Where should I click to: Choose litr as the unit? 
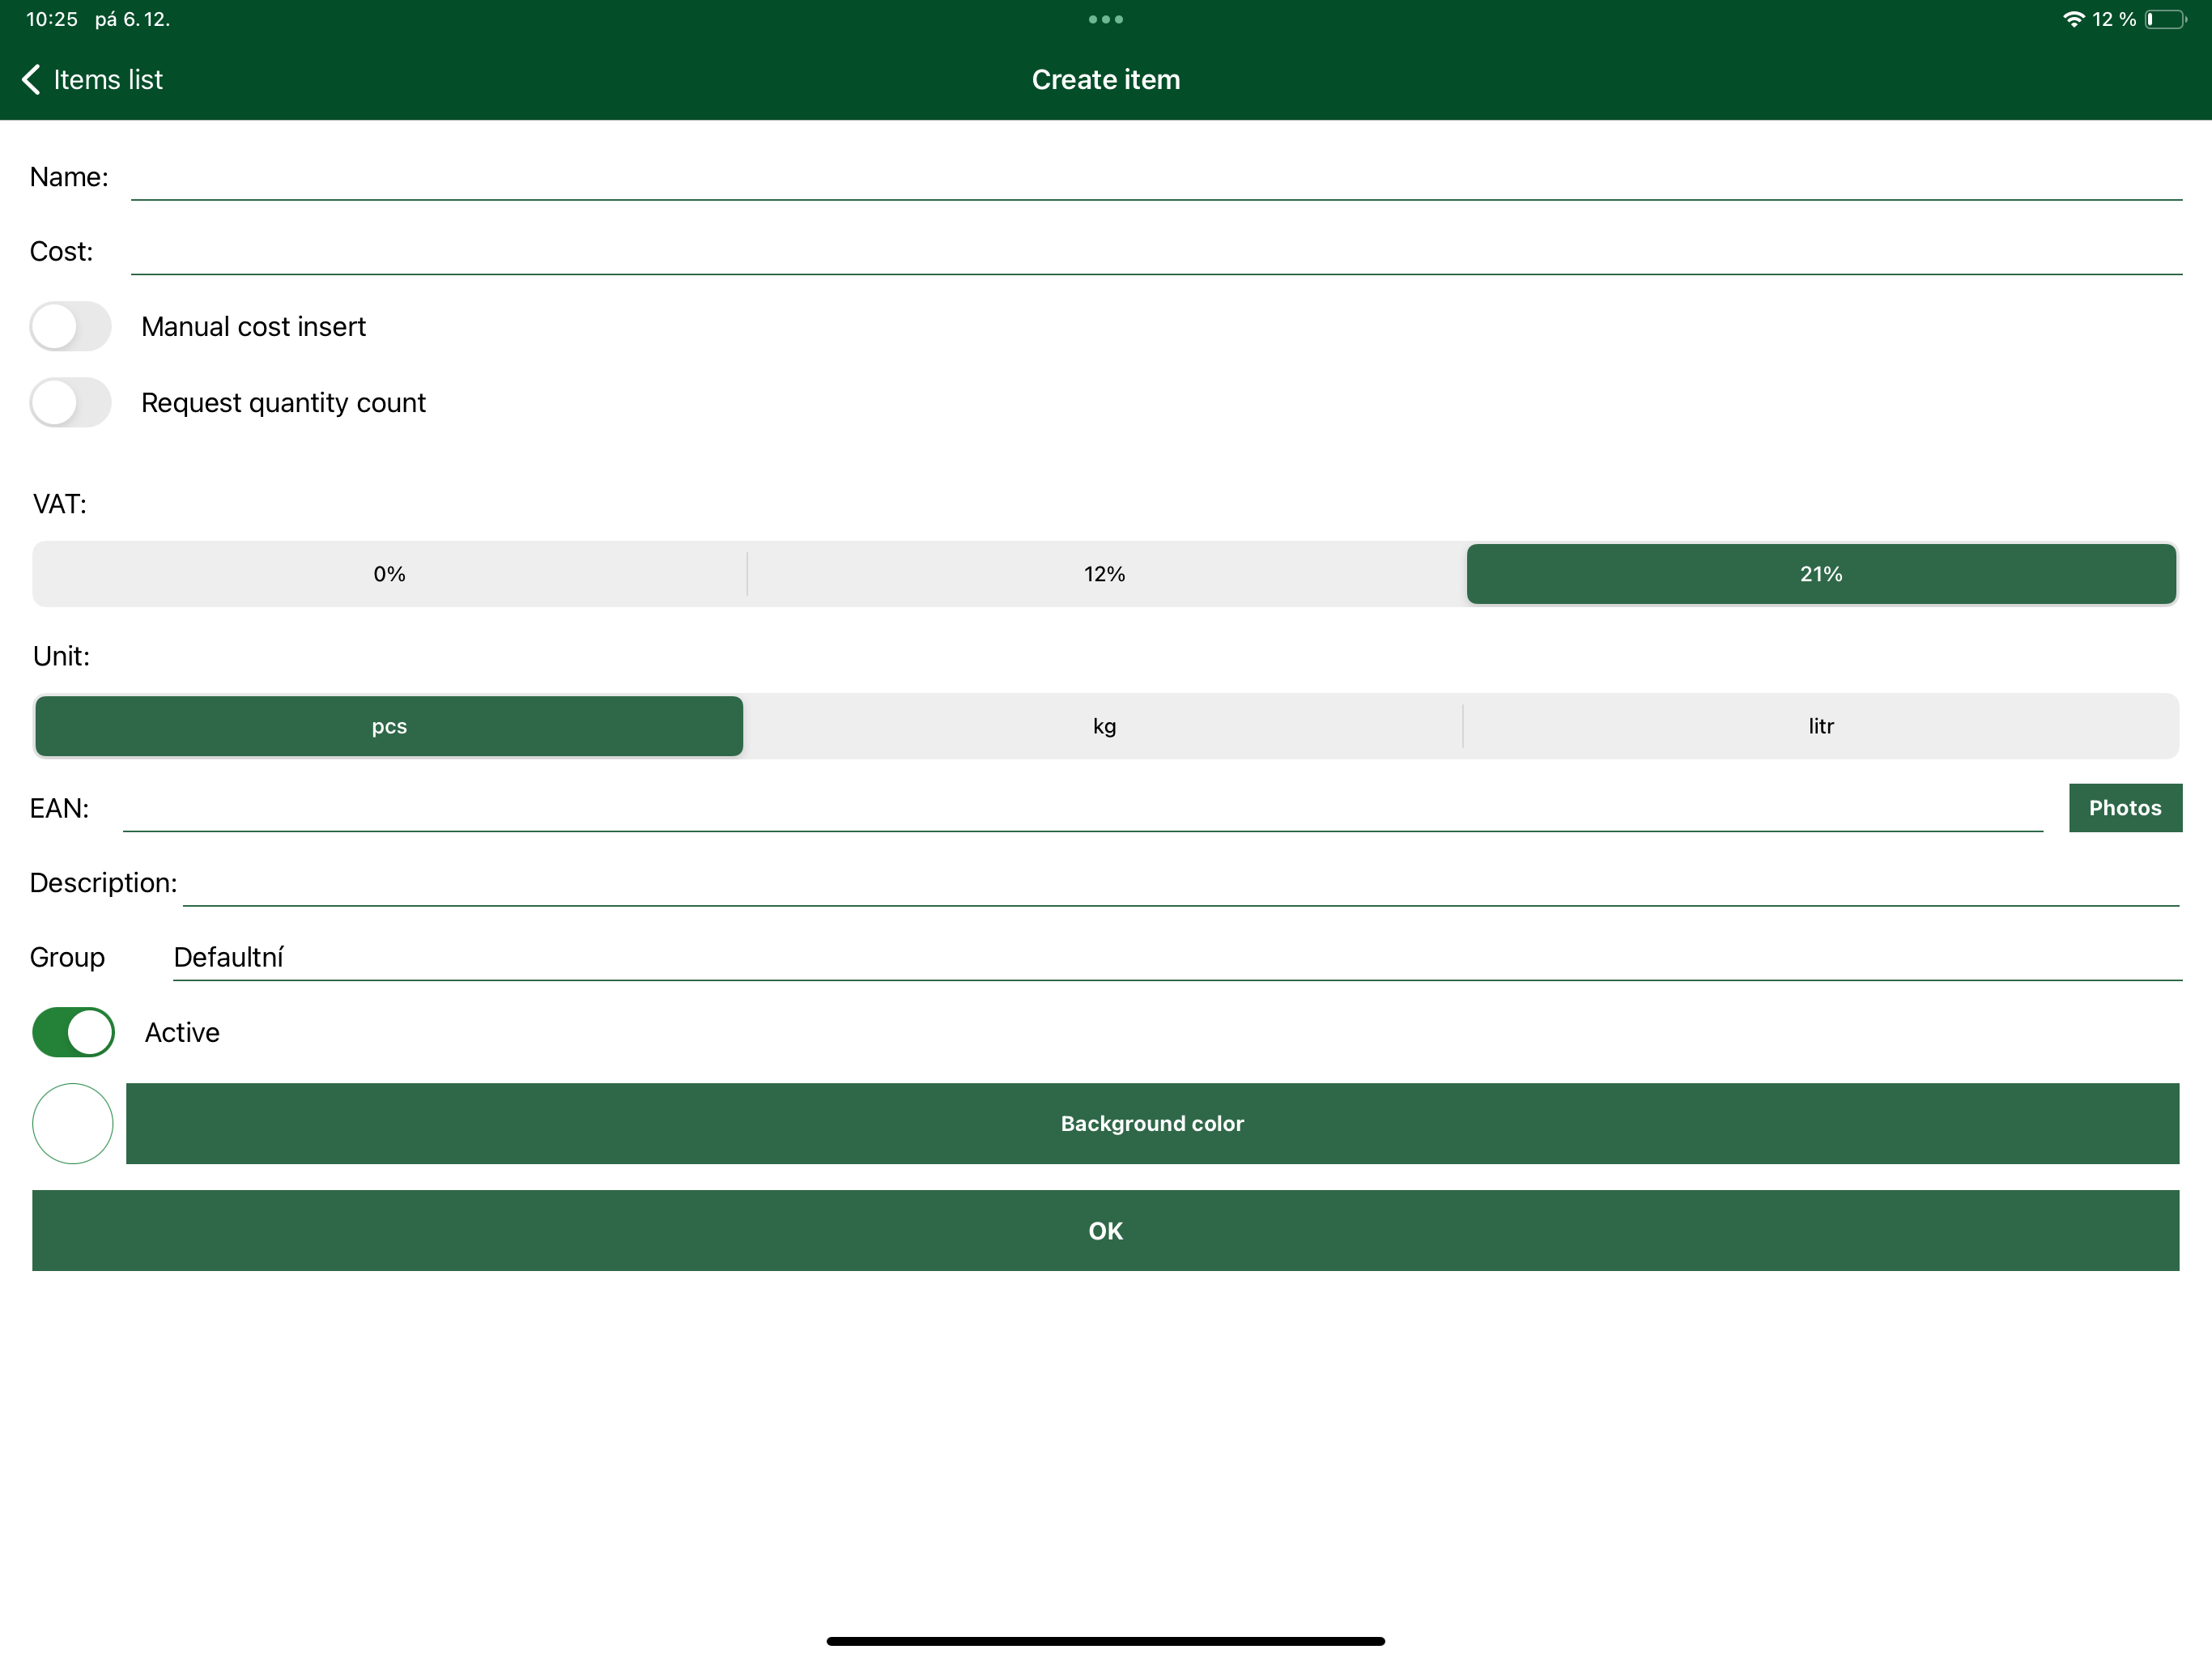click(x=1820, y=726)
